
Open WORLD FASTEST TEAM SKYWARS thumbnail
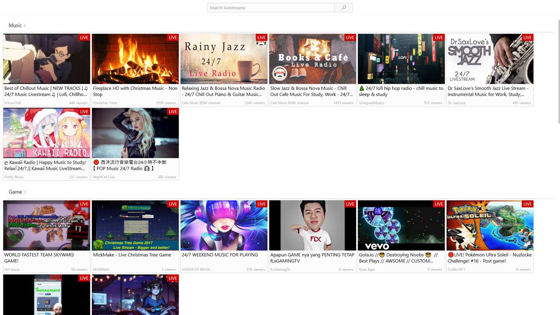pyautogui.click(x=47, y=226)
